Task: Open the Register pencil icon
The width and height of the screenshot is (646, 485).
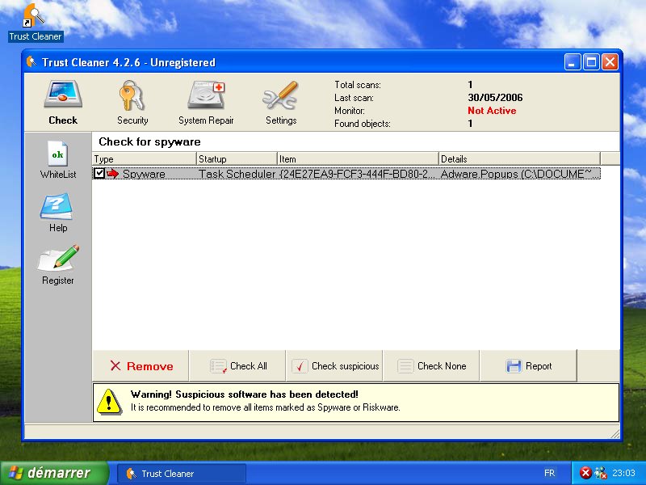Action: [x=58, y=258]
